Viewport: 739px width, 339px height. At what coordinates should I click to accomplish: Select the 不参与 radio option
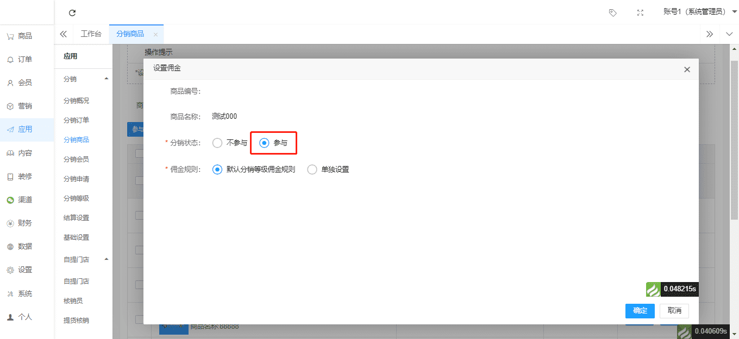[217, 143]
